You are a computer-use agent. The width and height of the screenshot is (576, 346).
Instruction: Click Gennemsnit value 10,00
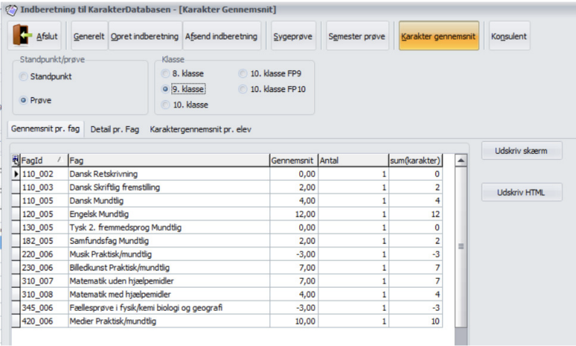[x=293, y=321]
